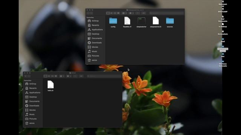The width and height of the screenshot is (241, 135).
Task: Open action gear menu in sleepwatcher window
Action: (131, 13)
